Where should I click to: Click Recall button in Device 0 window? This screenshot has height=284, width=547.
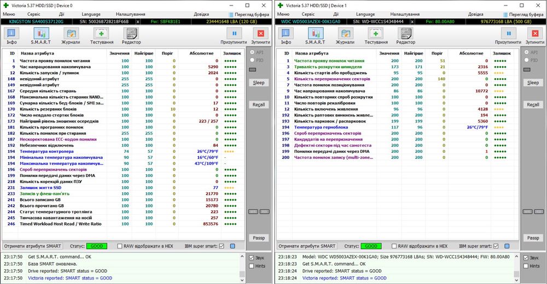click(x=259, y=104)
